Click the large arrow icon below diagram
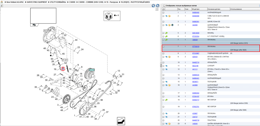260x126 pixels. pos(121,121)
